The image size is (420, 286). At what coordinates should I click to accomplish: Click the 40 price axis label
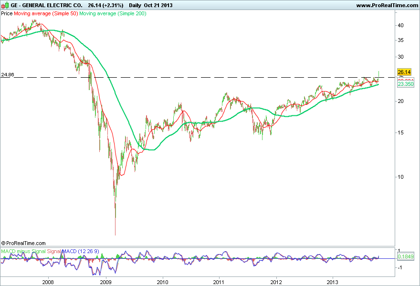(401, 25)
